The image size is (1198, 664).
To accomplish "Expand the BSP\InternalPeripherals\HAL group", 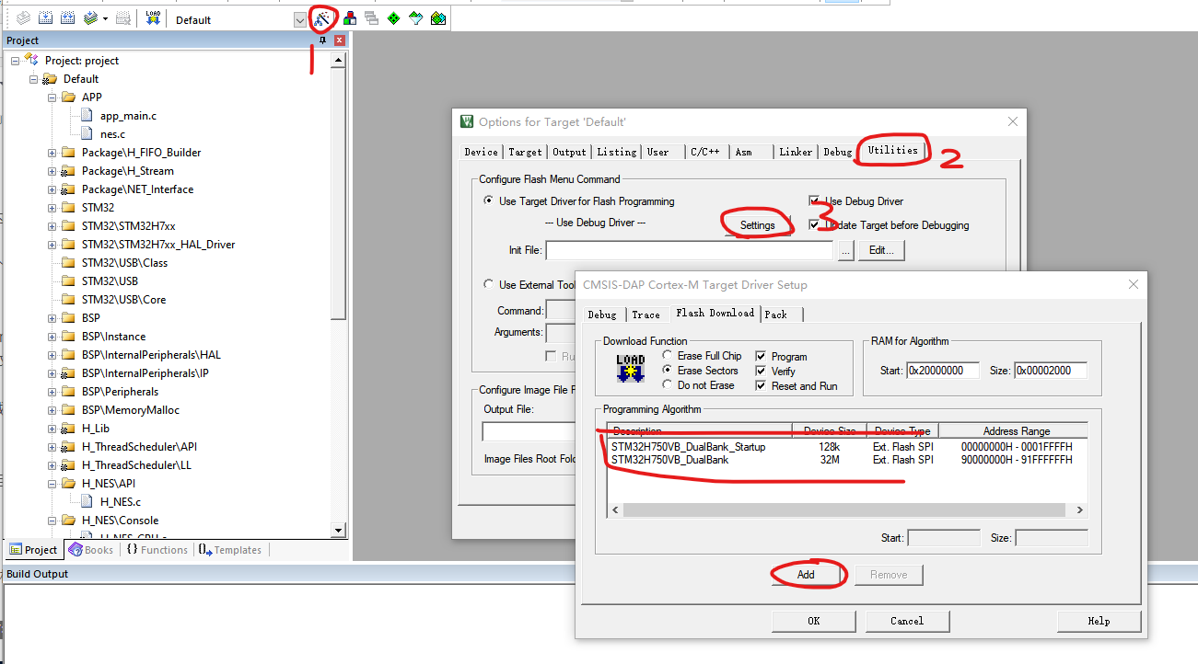I will coord(52,355).
